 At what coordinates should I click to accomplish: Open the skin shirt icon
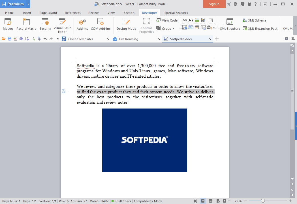(249, 4)
